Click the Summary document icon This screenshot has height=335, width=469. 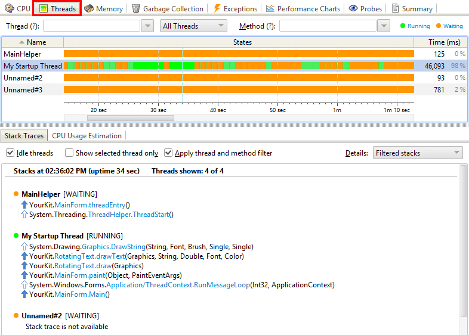point(395,9)
